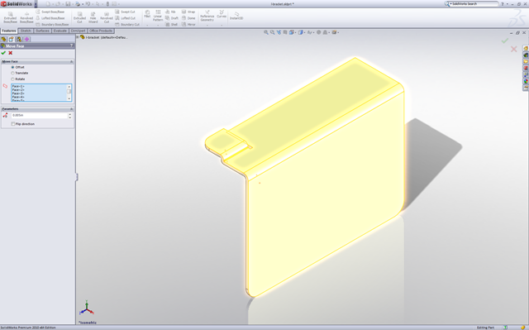Open the Curves dropdown arrow
Viewport: 529px width, 330px height.
222,25
